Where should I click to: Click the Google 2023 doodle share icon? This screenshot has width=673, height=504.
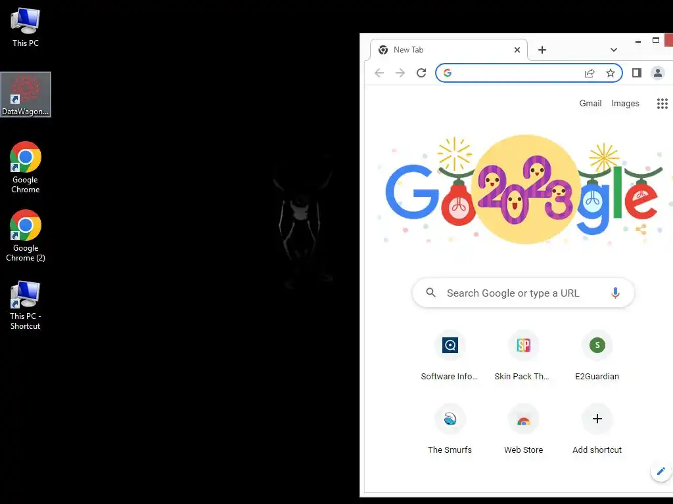[641, 230]
